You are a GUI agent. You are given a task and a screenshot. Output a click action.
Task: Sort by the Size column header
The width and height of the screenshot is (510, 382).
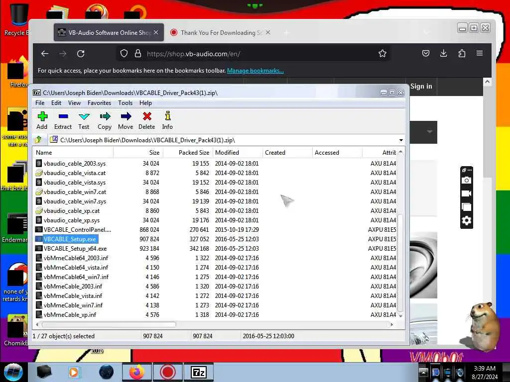coord(138,153)
